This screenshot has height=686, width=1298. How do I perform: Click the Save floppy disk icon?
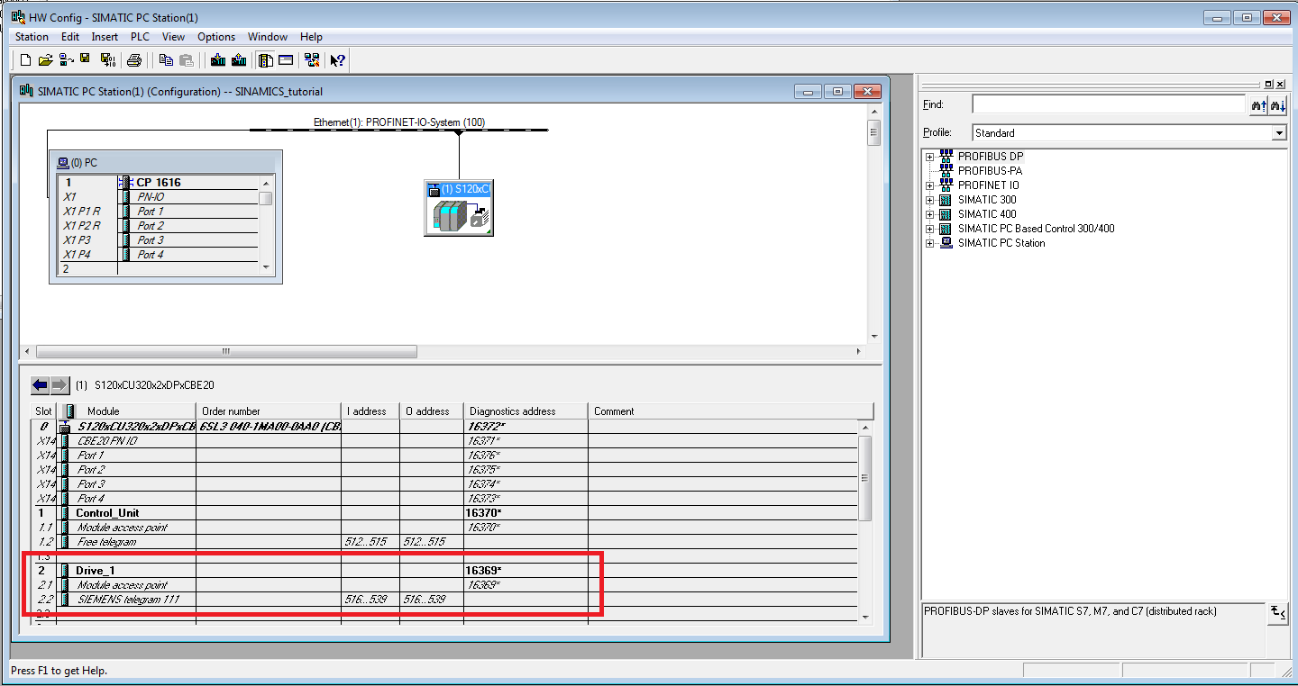pyautogui.click(x=85, y=60)
